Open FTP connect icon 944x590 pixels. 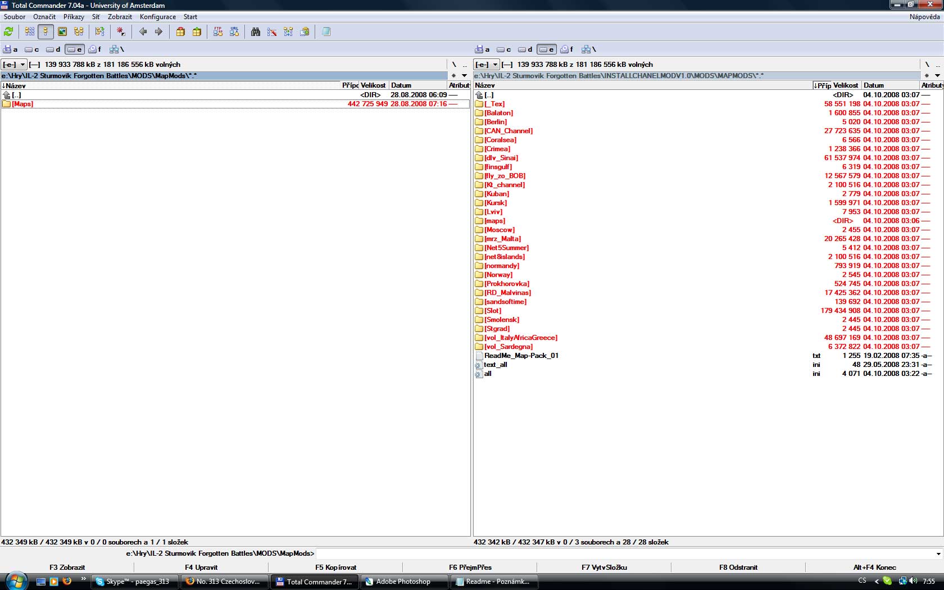click(x=218, y=32)
